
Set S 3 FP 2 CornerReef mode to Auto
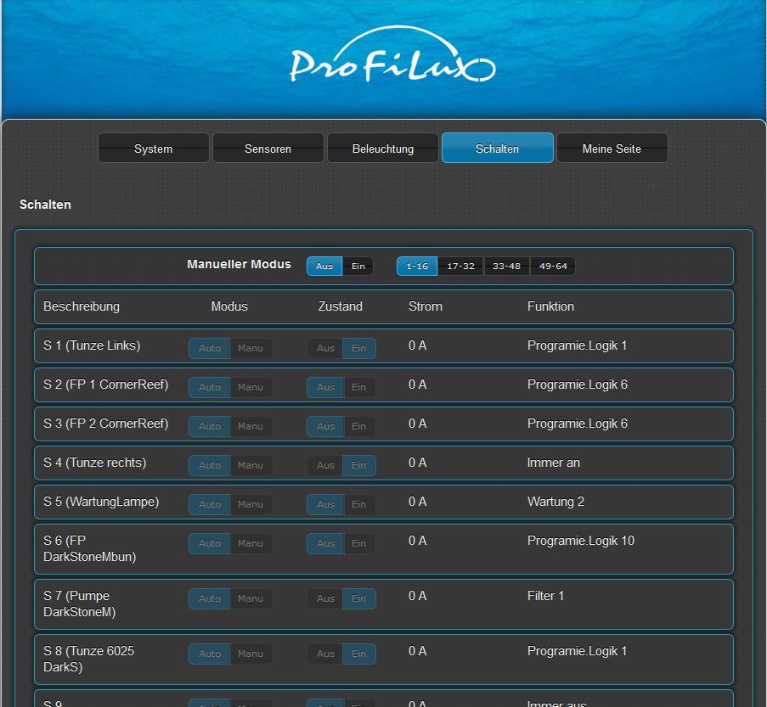(x=210, y=426)
